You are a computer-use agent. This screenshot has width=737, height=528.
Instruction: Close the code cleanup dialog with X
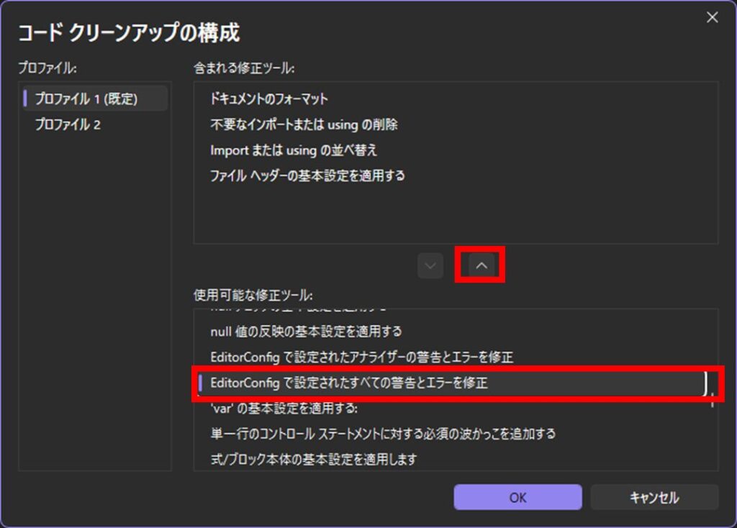coord(712,18)
